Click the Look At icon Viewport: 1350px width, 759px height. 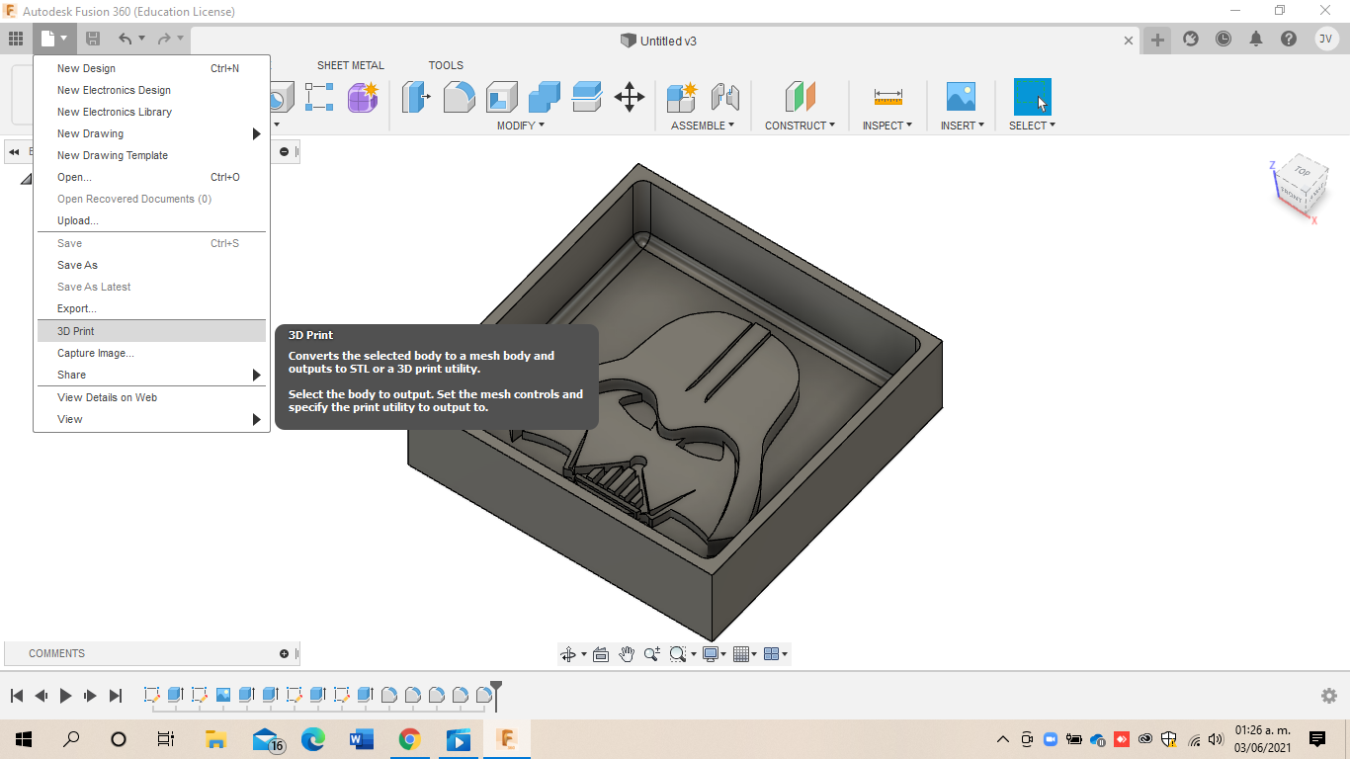click(601, 654)
